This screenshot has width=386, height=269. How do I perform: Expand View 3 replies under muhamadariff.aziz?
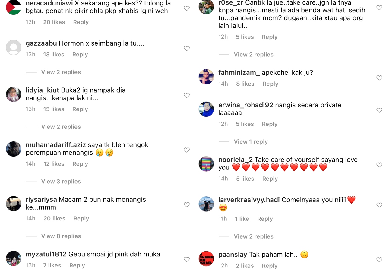(x=61, y=182)
